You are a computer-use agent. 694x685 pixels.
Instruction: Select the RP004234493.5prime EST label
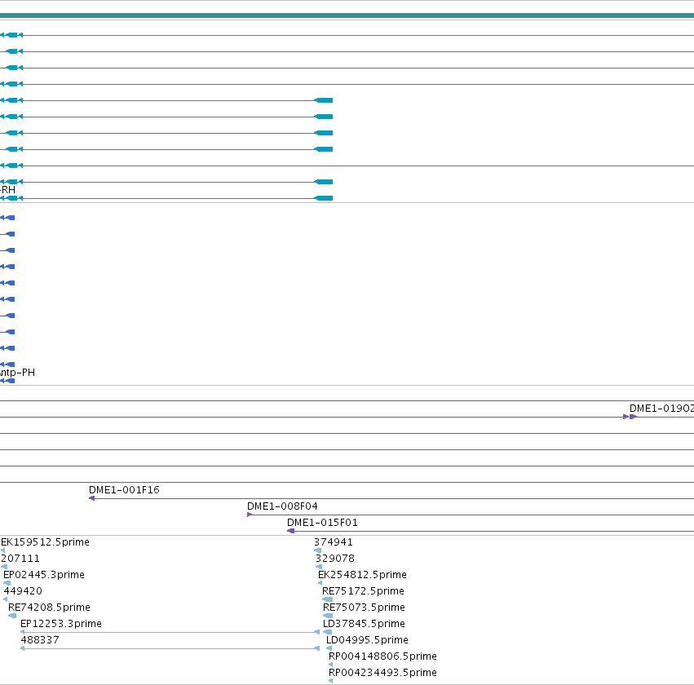[382, 673]
